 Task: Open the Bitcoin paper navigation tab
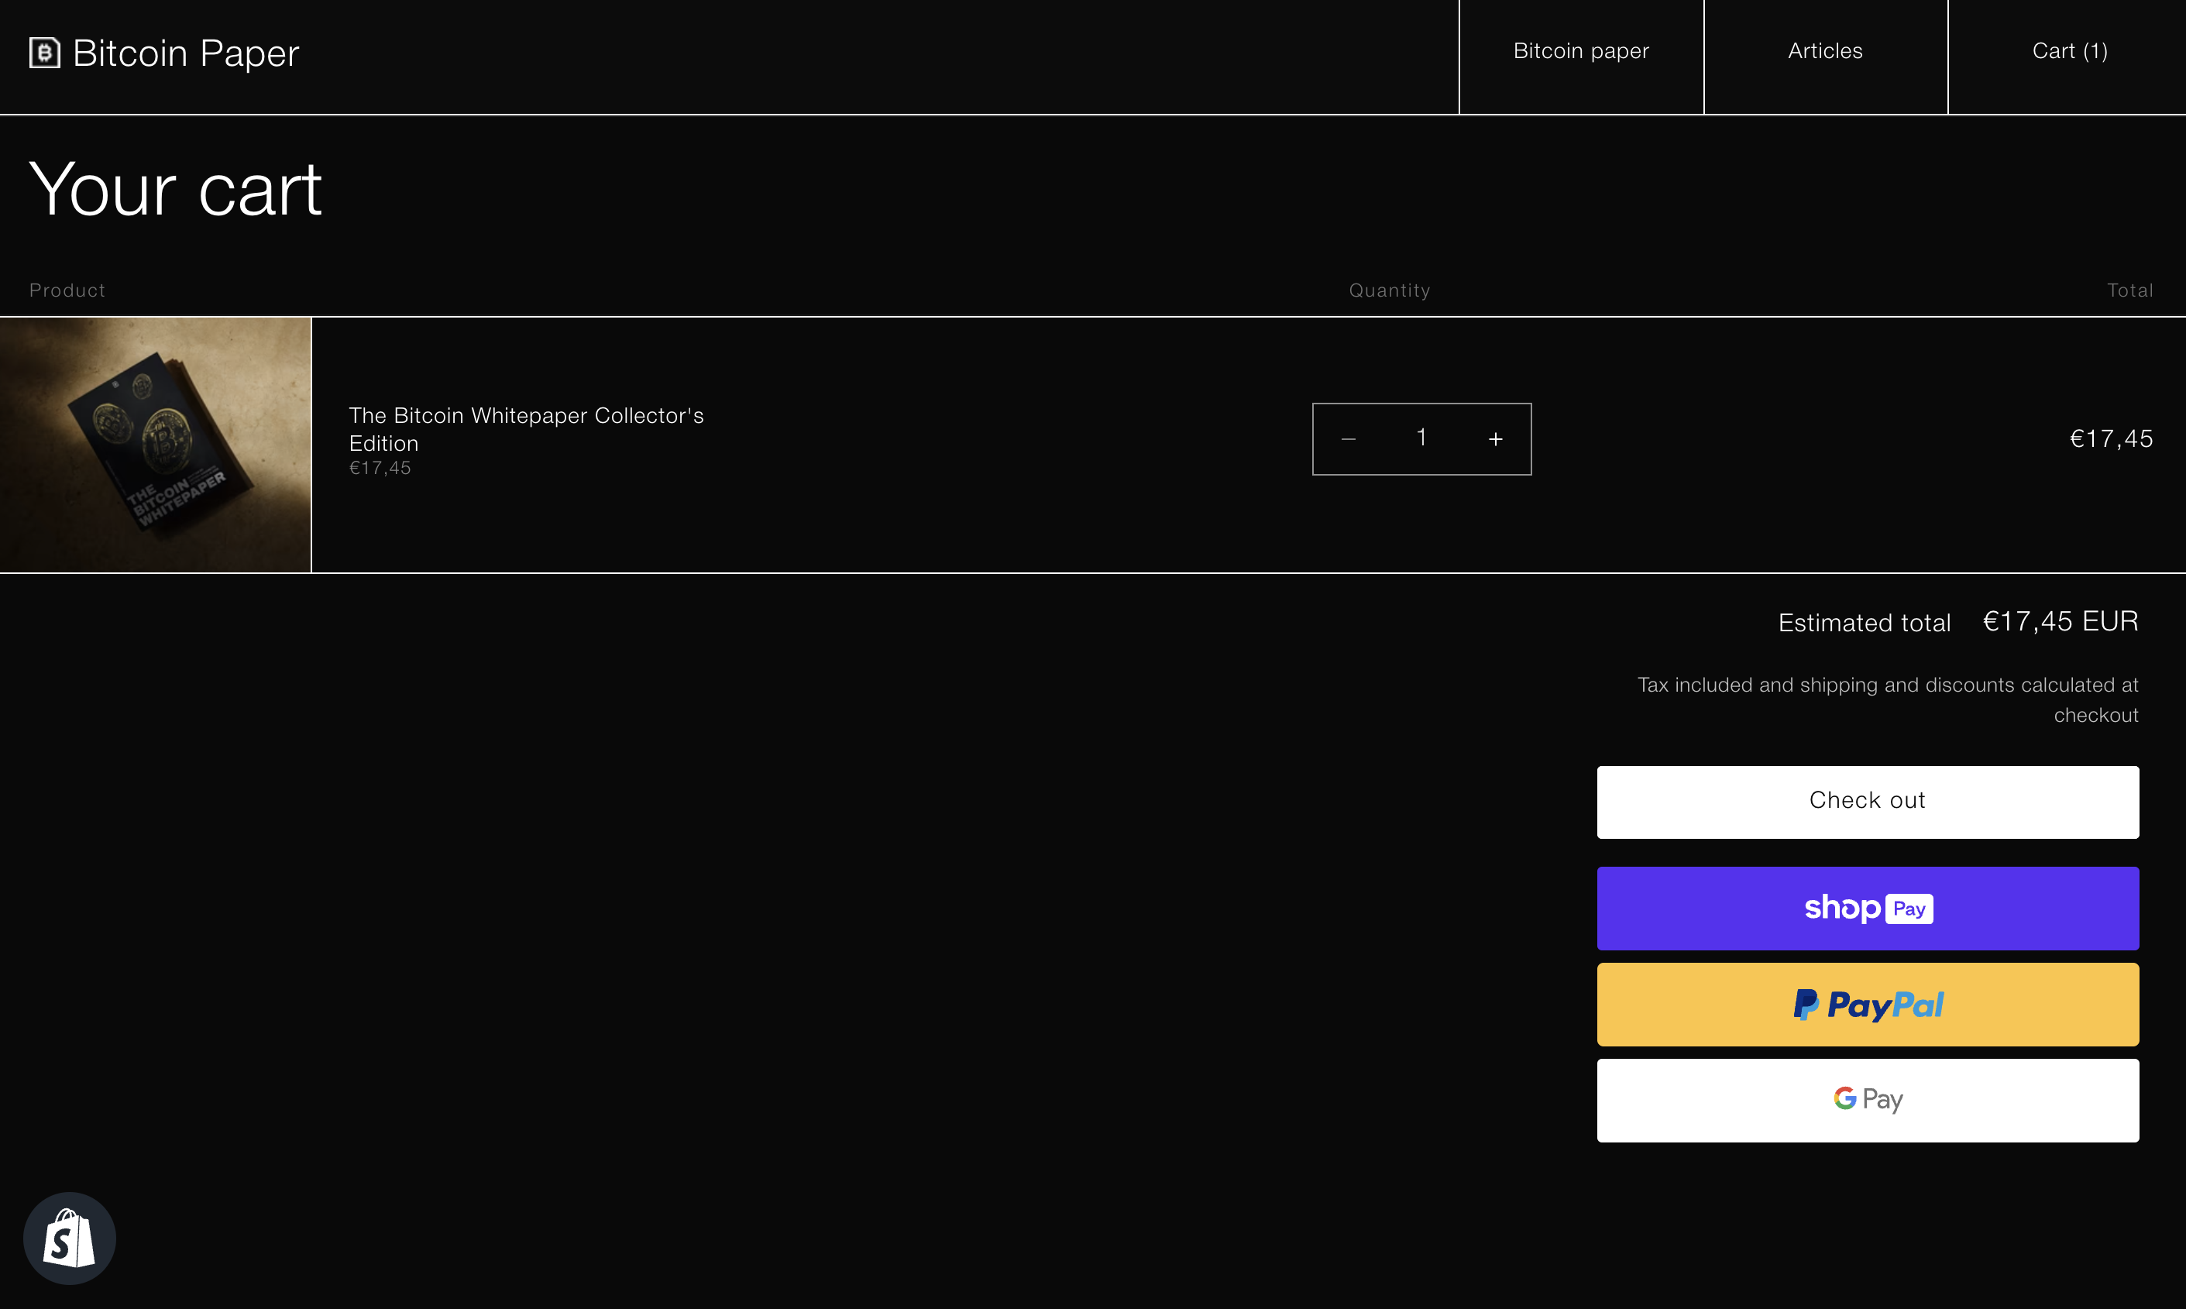[1580, 50]
